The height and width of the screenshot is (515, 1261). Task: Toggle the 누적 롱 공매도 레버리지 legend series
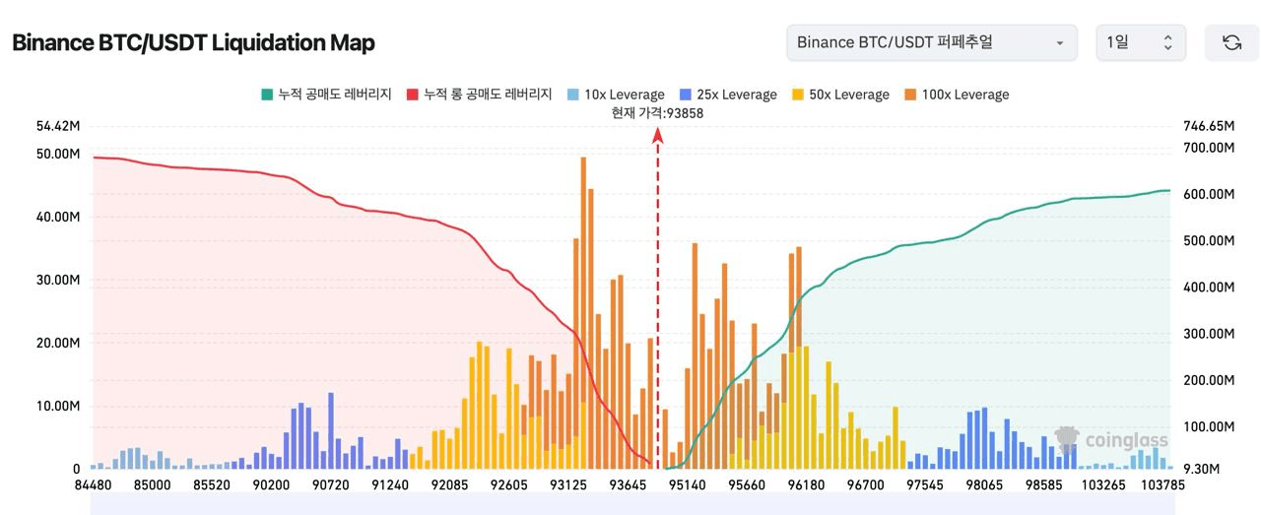(x=479, y=95)
